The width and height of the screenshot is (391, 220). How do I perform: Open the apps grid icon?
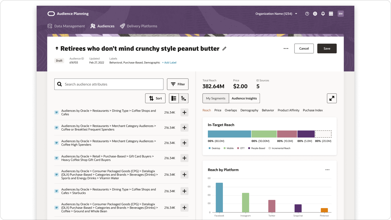tap(331, 14)
